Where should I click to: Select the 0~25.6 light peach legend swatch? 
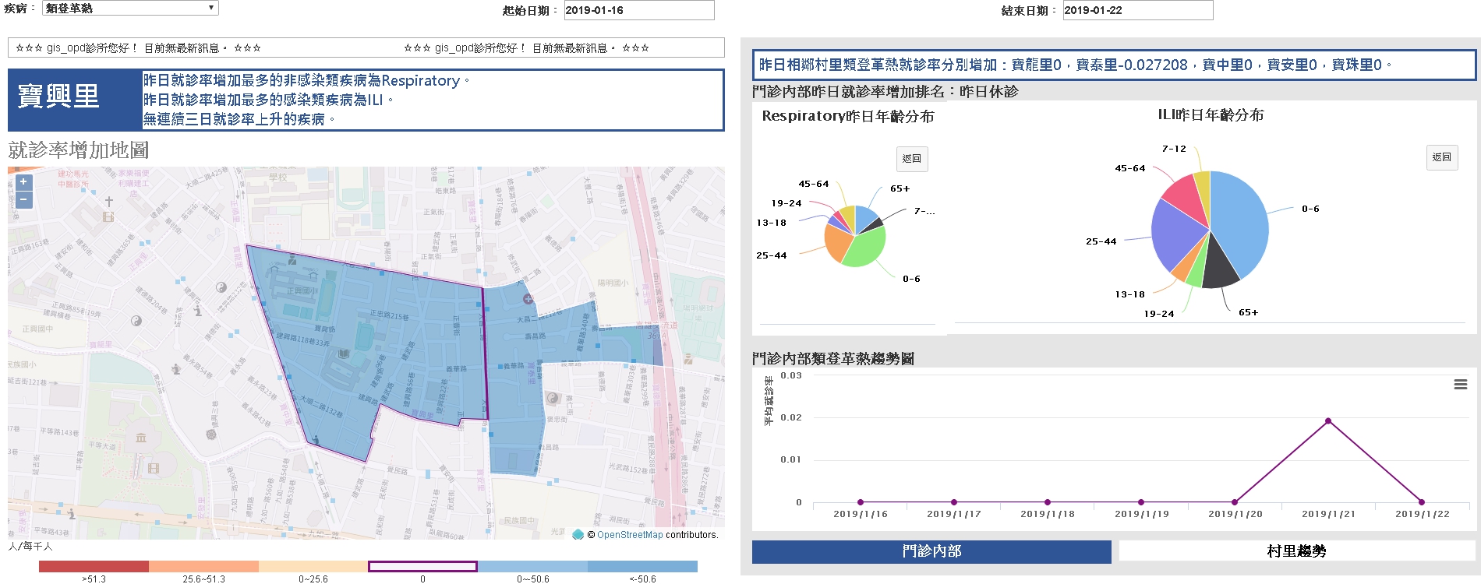pyautogui.click(x=313, y=566)
